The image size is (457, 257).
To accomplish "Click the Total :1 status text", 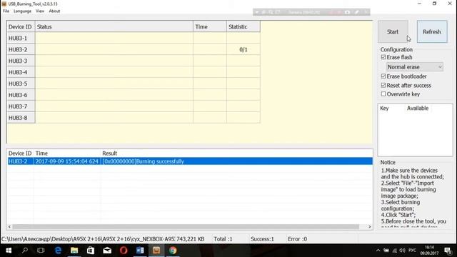I will tap(223, 239).
